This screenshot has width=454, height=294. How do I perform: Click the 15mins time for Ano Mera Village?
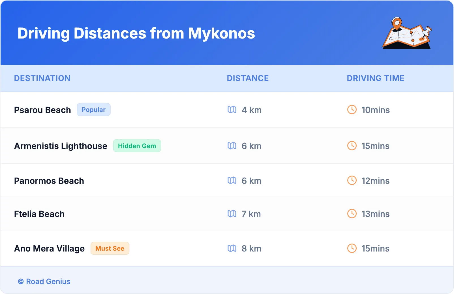coord(376,249)
